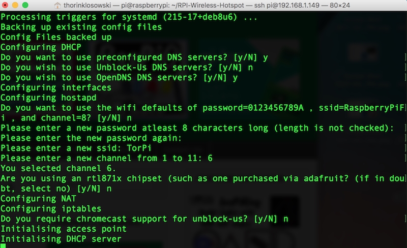Click the 'Configuring DHCP' output line
The height and width of the screenshot is (248, 407).
tap(41, 47)
